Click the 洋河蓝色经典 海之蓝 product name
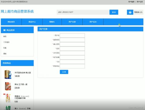This screenshot has width=145, height=110. tap(23, 73)
